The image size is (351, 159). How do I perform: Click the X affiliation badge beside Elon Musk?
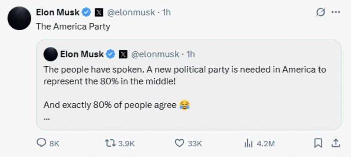tap(99, 12)
